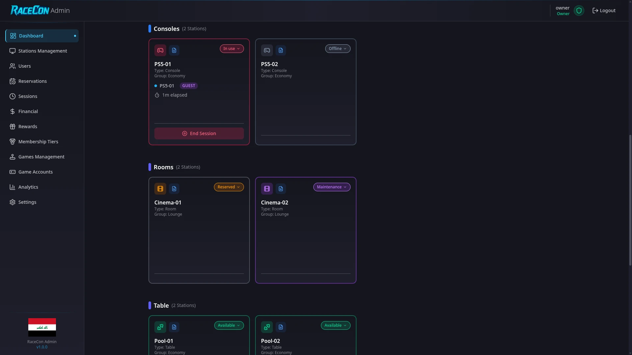The width and height of the screenshot is (632, 355).
Task: Click the gamepad icon on PS5-02 card
Action: [x=267, y=50]
